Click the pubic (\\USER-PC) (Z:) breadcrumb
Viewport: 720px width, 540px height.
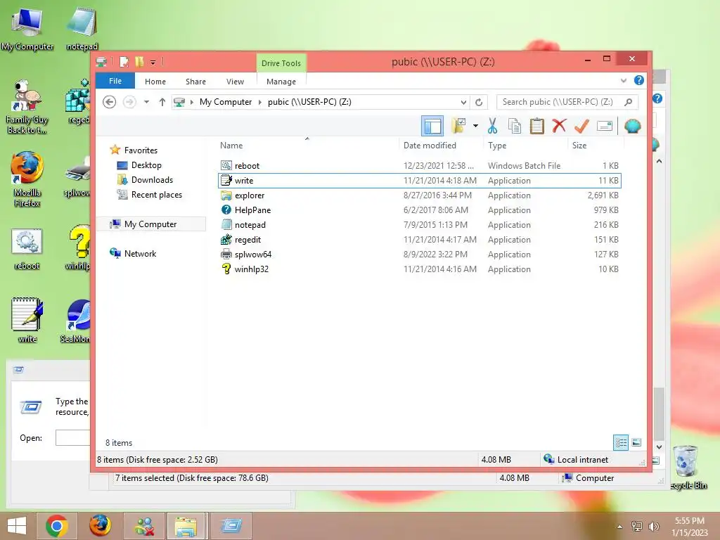(309, 101)
